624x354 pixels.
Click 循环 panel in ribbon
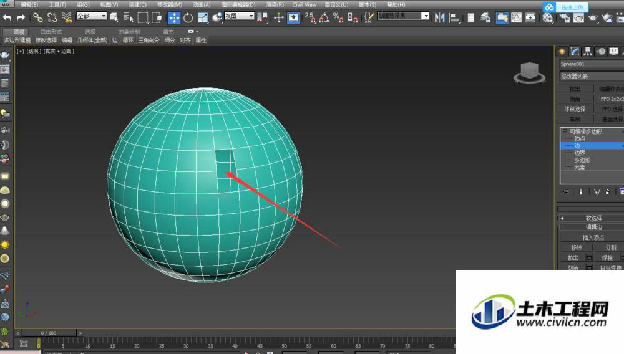click(x=128, y=40)
